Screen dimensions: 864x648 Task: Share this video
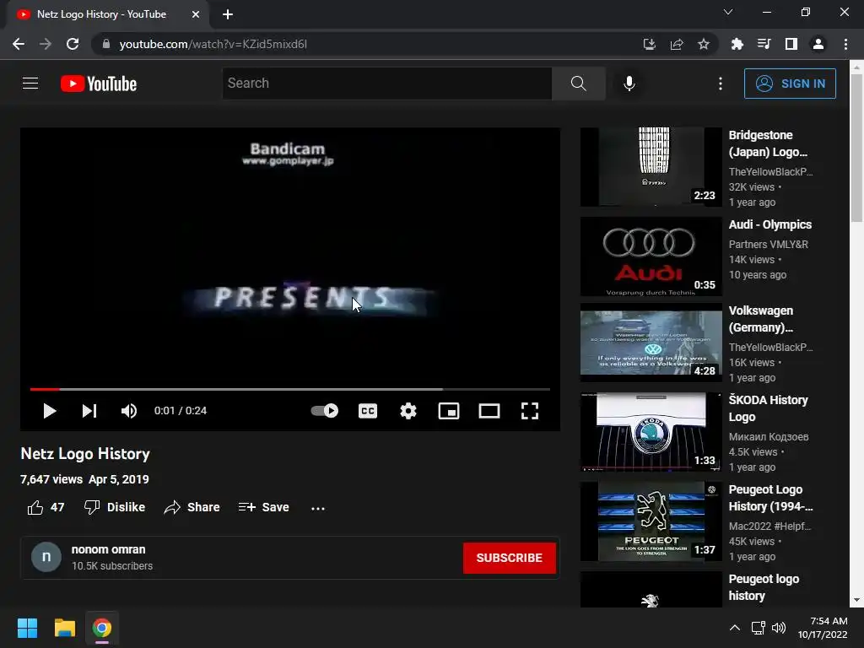coord(192,507)
